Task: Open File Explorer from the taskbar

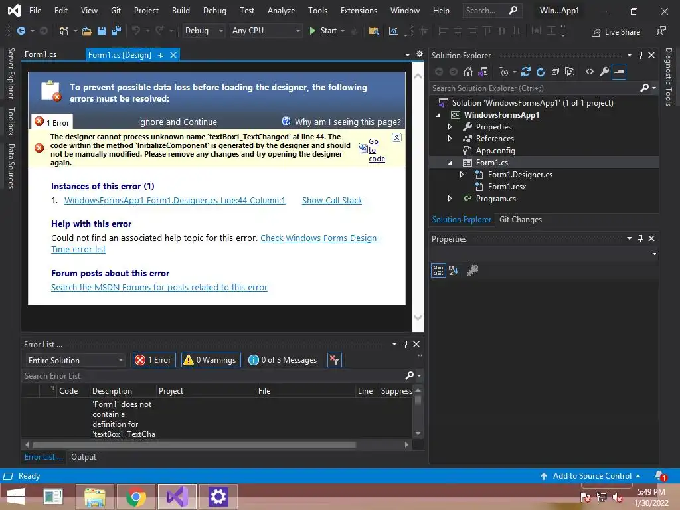Action: (95, 497)
